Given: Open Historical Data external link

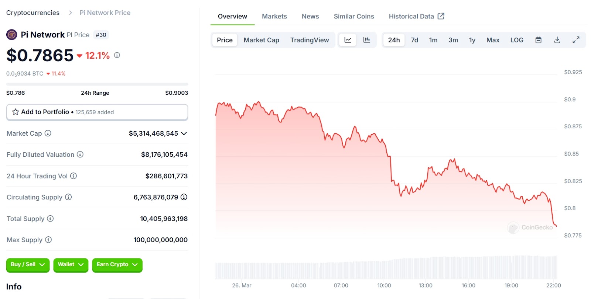Looking at the screenshot, I should coord(416,16).
